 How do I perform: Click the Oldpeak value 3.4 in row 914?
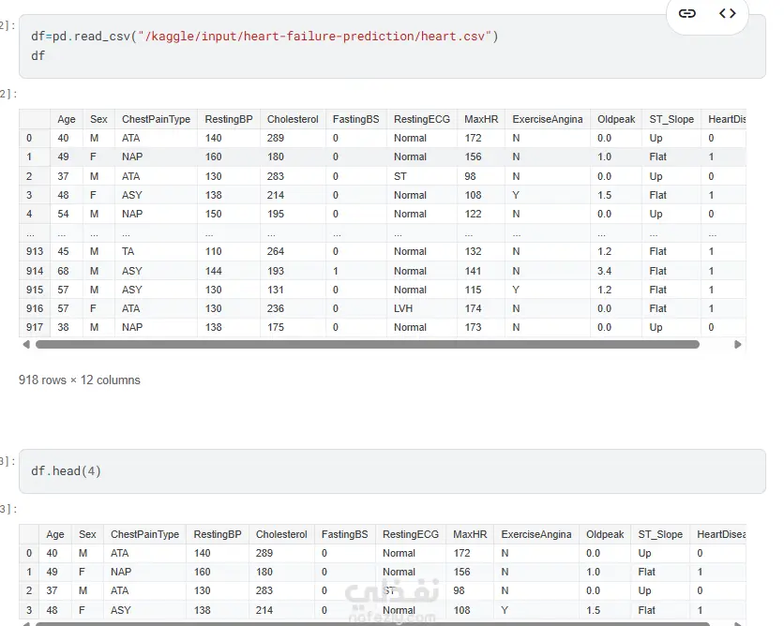pos(605,271)
